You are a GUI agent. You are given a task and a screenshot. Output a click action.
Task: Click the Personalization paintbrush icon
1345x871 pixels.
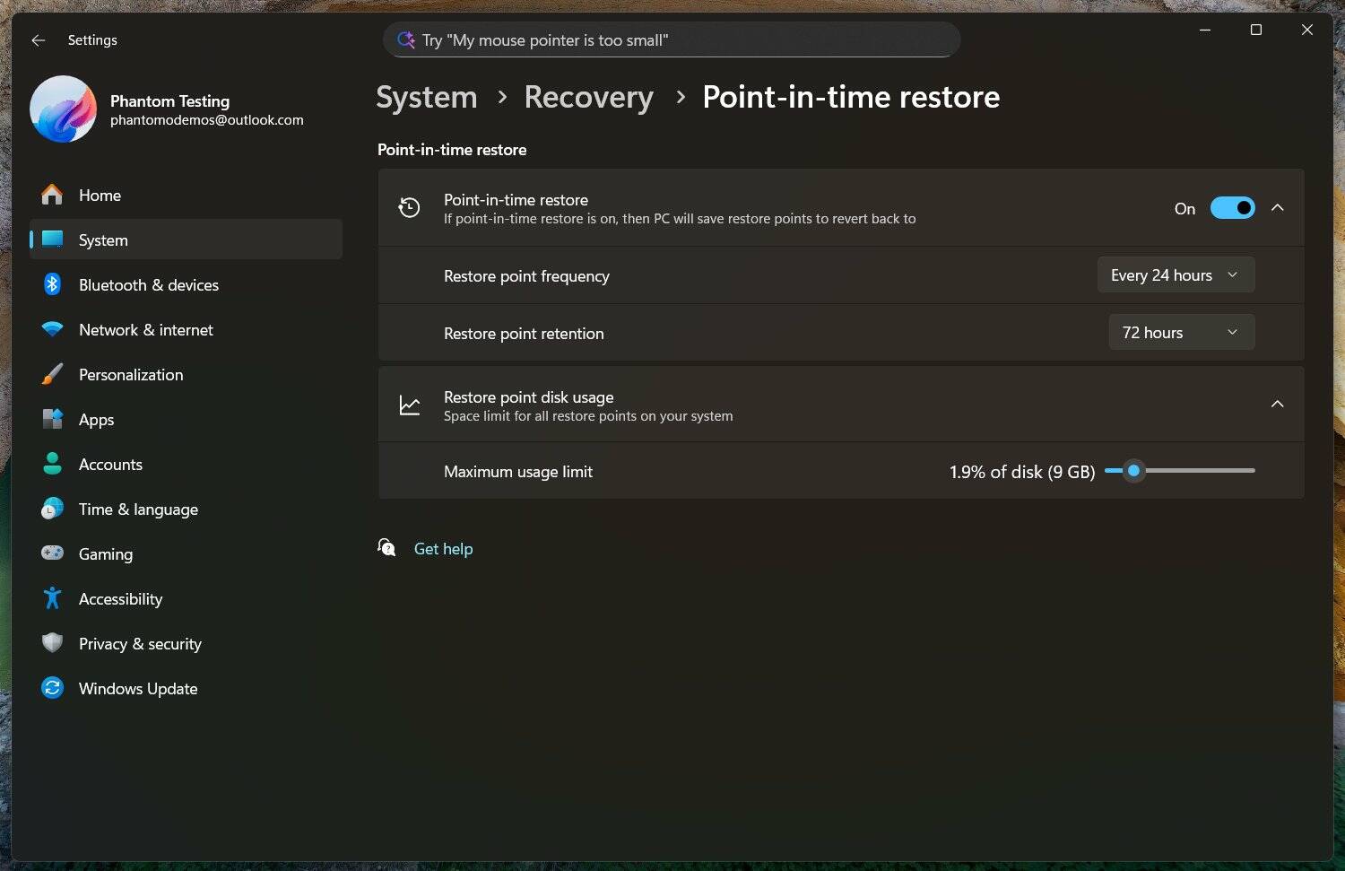[52, 374]
